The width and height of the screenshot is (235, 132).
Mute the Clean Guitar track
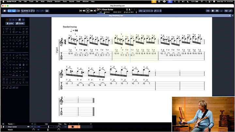coord(32,127)
